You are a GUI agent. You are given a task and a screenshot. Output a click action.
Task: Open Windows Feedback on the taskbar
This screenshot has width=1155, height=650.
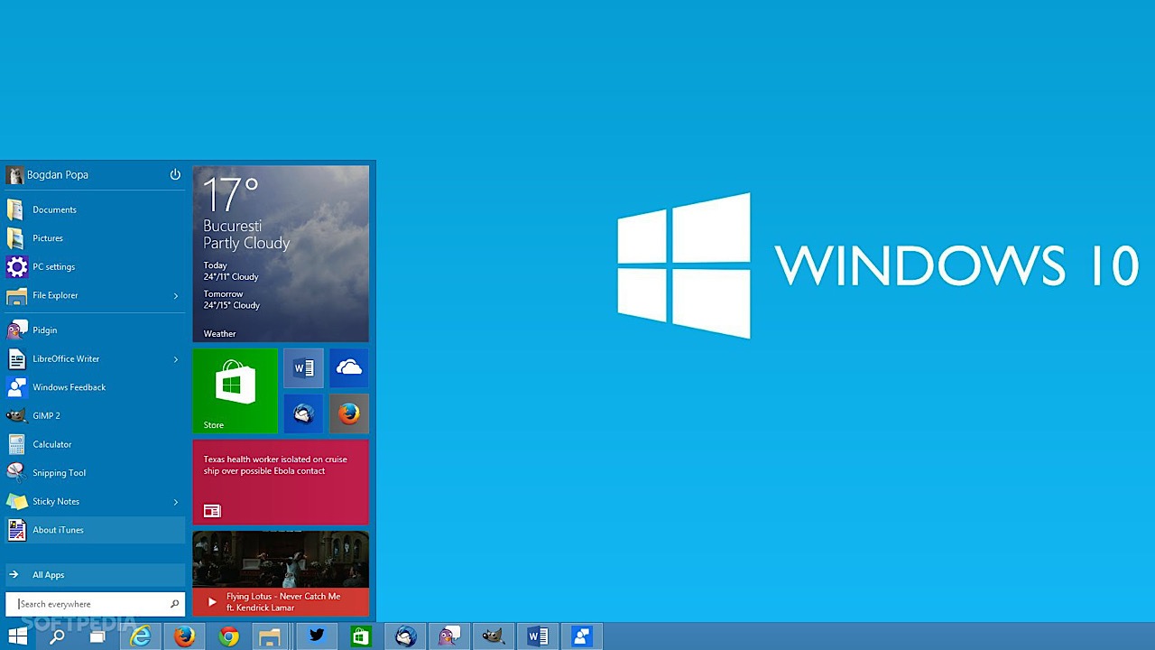click(582, 636)
